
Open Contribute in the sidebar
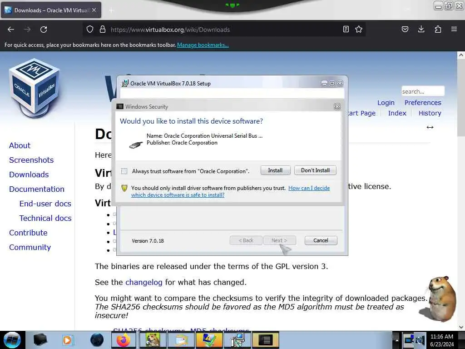click(28, 233)
